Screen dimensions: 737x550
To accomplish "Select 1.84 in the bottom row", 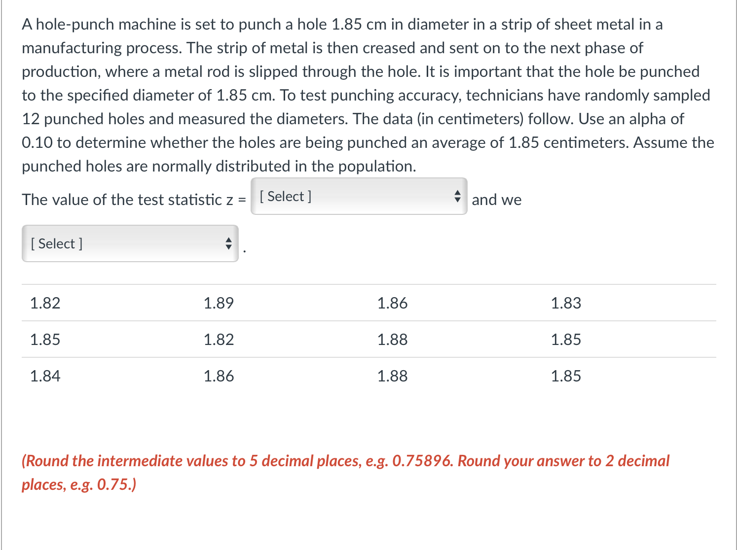I will pos(45,376).
